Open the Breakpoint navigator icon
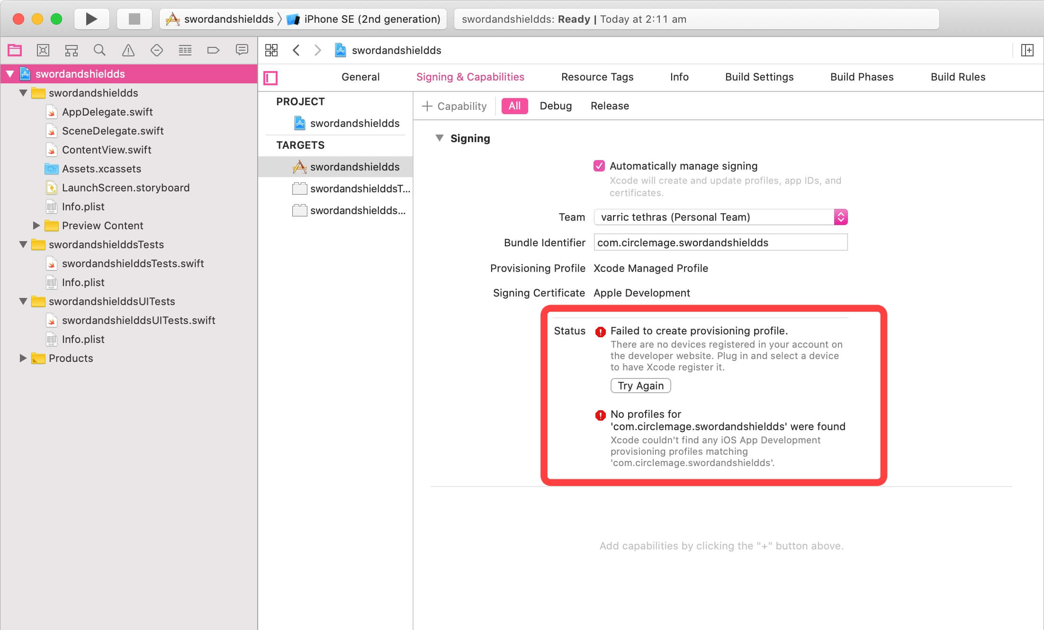The image size is (1044, 630). tap(213, 50)
